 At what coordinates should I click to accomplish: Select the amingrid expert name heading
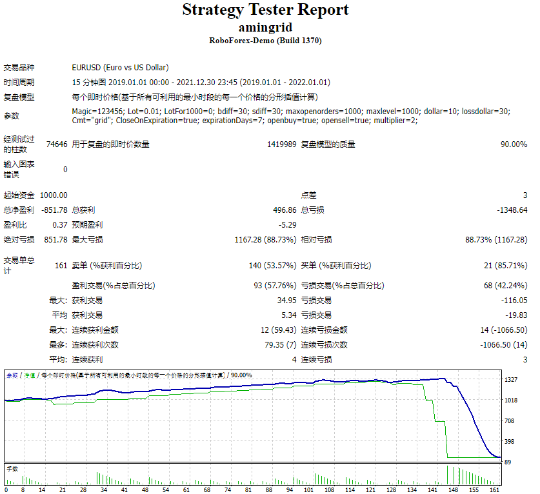click(x=265, y=27)
